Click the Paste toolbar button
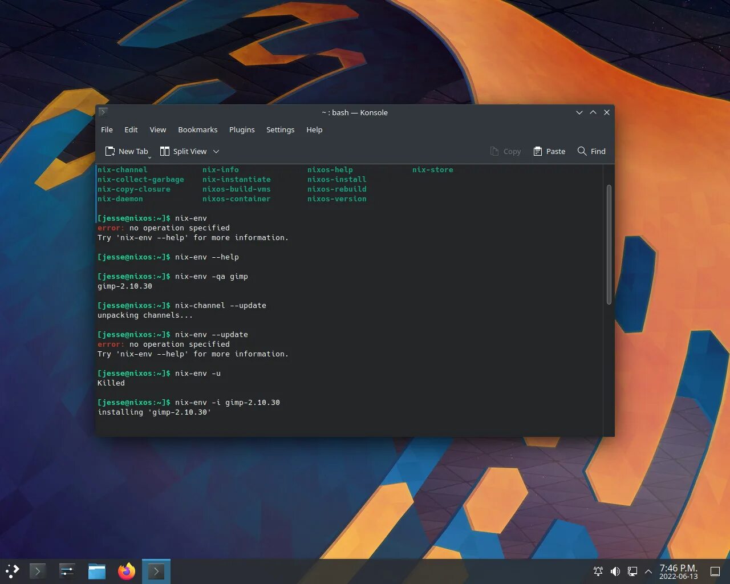The width and height of the screenshot is (730, 584). (549, 151)
